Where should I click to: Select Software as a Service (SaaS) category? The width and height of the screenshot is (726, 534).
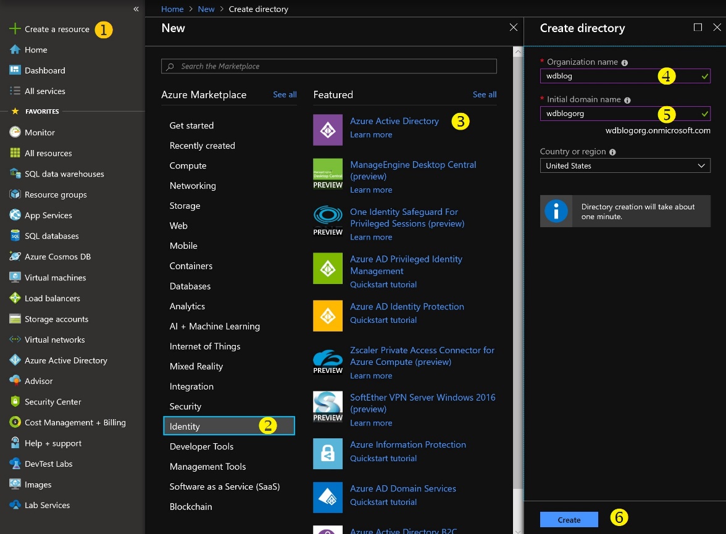coord(225,486)
